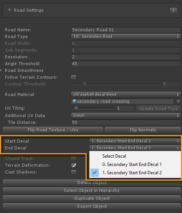Click the Road Name text field
182x213 pixels.
pos(126,30)
